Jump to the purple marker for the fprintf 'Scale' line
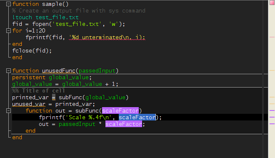 click(x=272, y=117)
